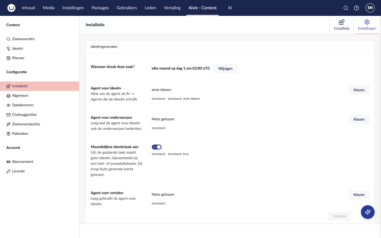Click Wijzigen to change the schedule

(225, 68)
